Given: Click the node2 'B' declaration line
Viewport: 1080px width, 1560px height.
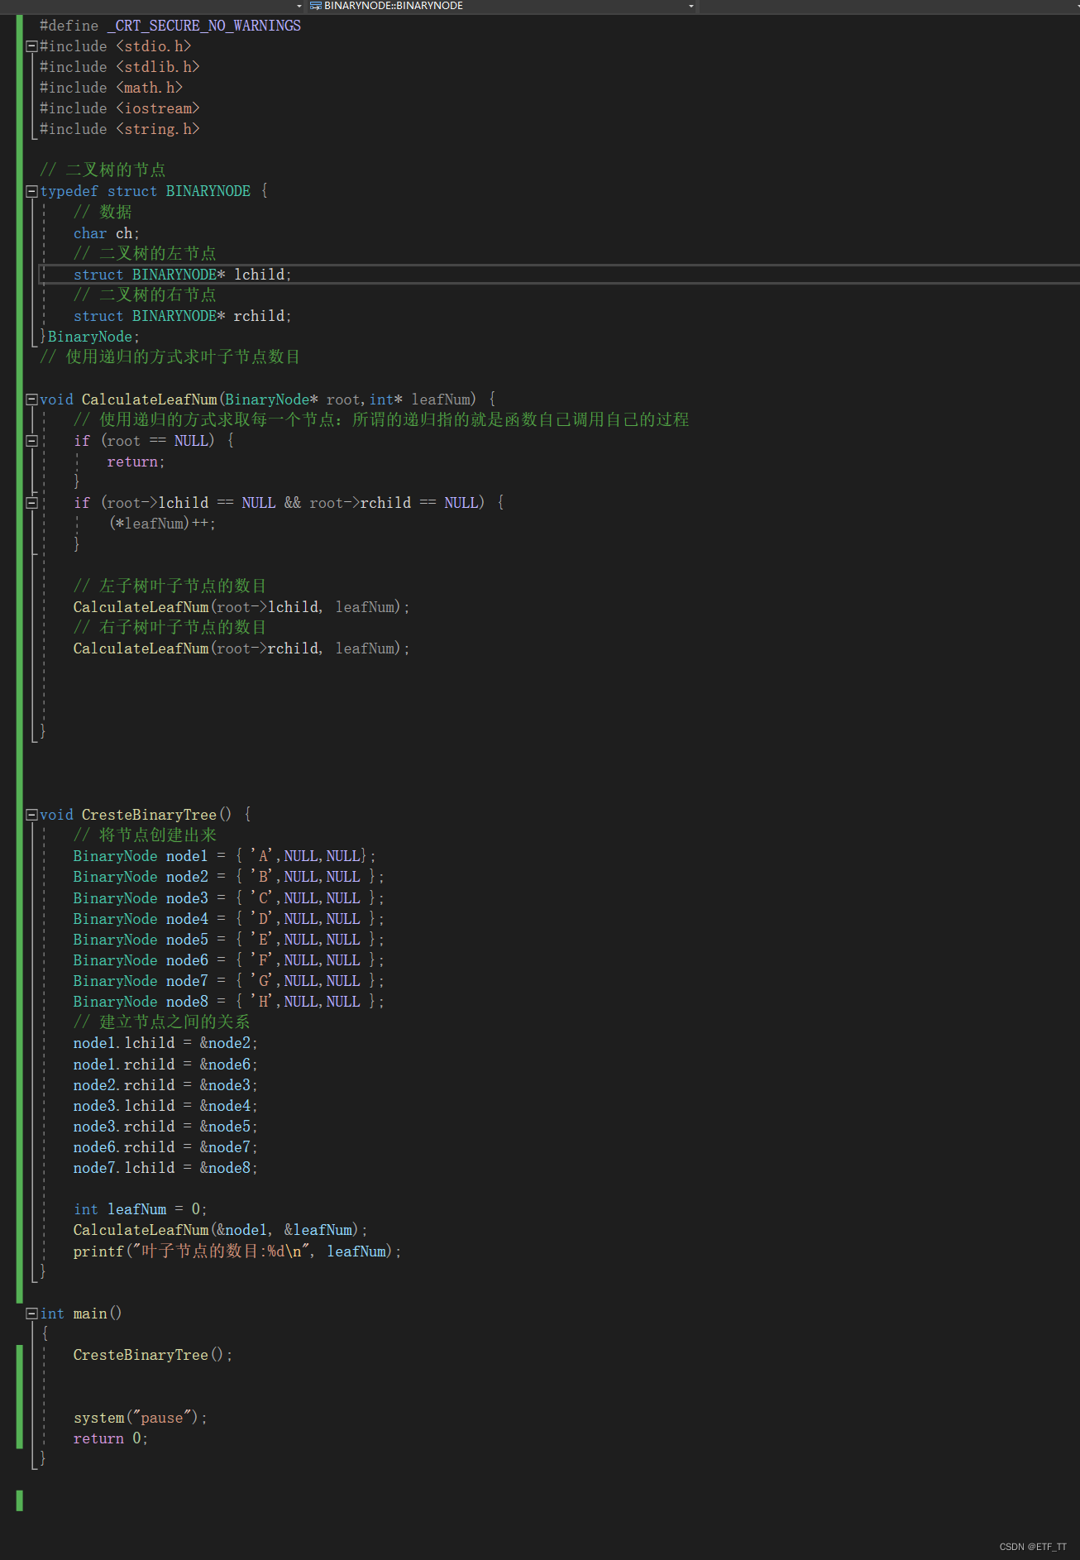Looking at the screenshot, I should tap(229, 877).
